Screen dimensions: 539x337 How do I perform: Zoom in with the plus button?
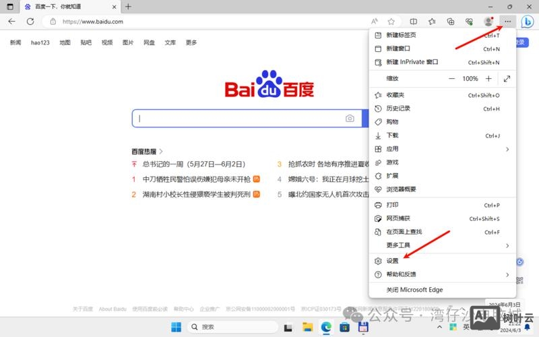(x=488, y=78)
